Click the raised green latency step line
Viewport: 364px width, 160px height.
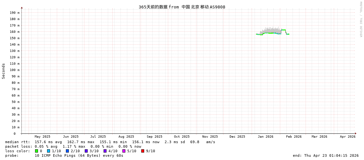pyautogui.click(x=283, y=30)
